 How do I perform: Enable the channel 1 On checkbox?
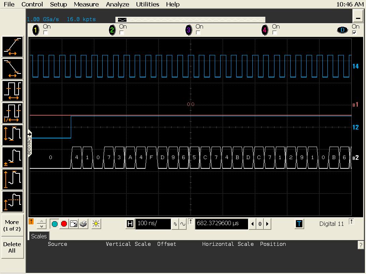(x=45, y=33)
